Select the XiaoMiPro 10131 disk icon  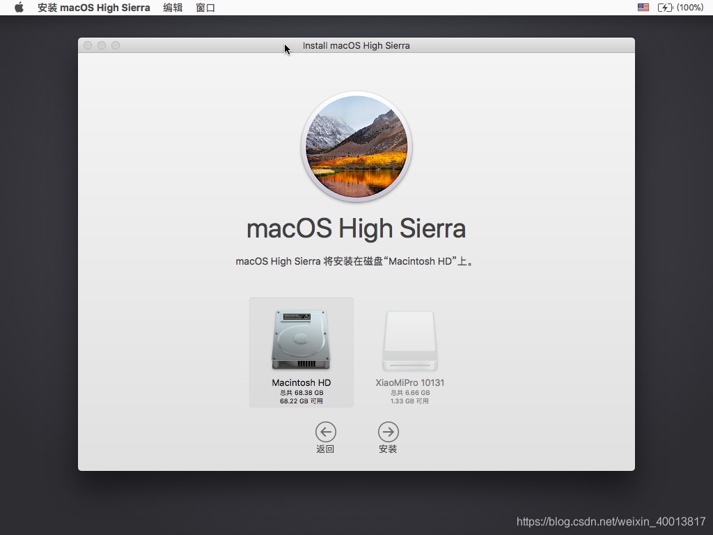coord(409,340)
